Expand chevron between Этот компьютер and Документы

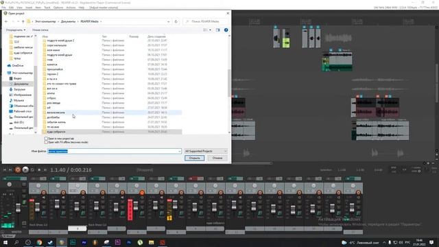[58, 21]
